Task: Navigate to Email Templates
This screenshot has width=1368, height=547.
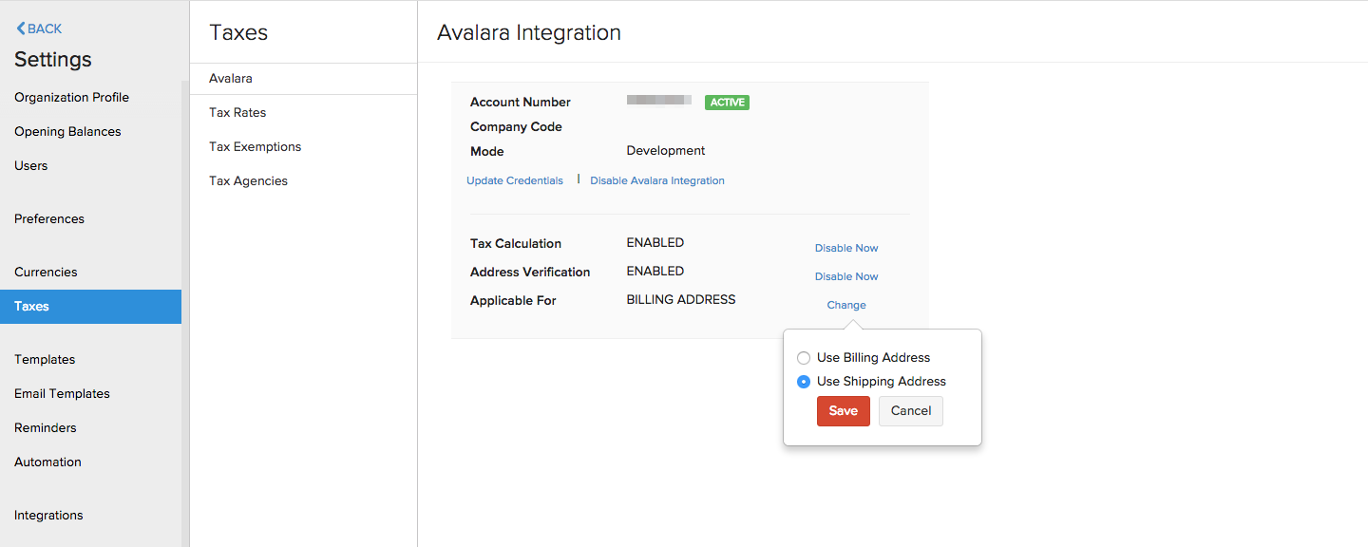Action: (61, 393)
